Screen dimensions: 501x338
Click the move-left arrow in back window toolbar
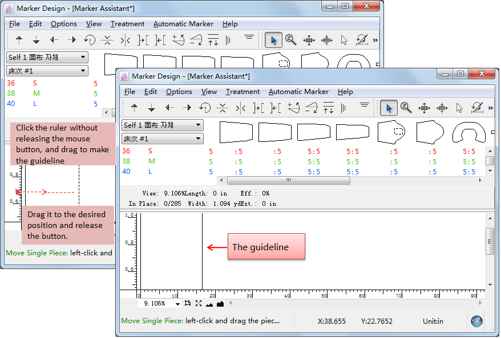[54, 40]
